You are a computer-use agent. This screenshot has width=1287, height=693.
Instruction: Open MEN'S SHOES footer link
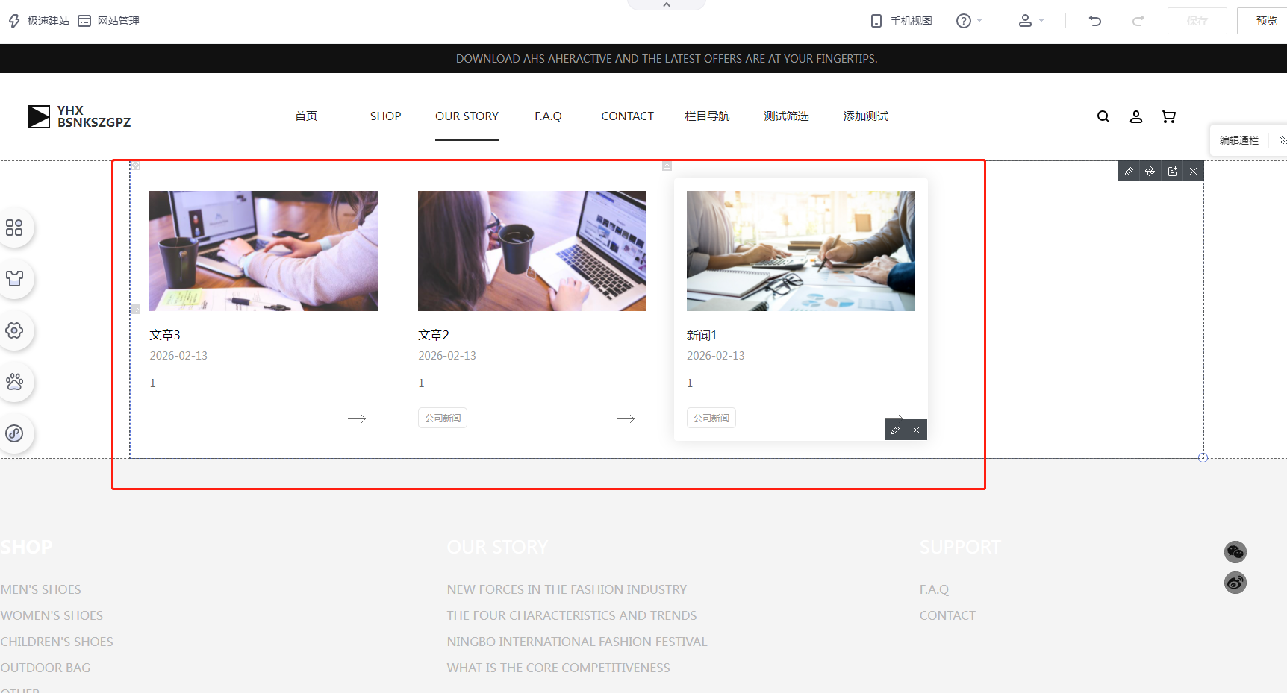(41, 589)
